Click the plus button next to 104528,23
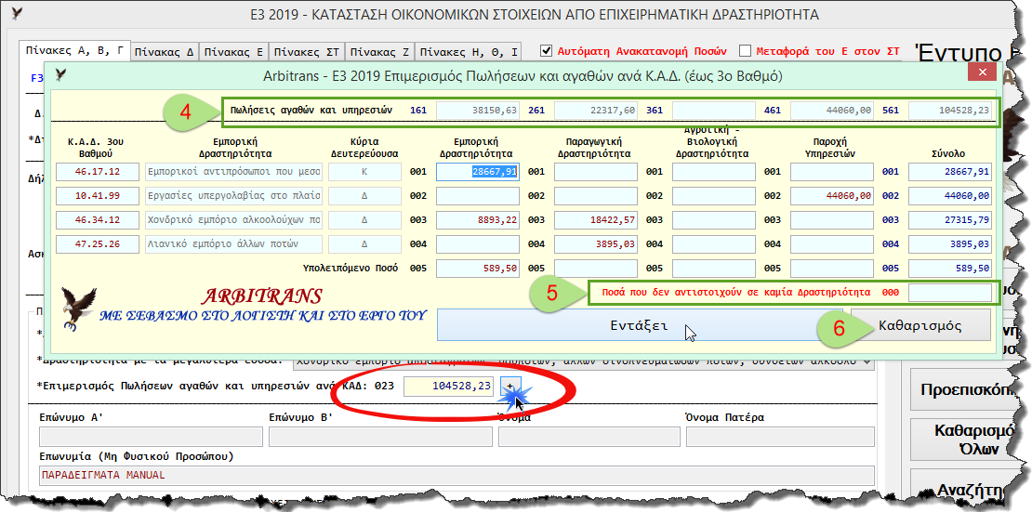The width and height of the screenshot is (1032, 512). click(x=510, y=386)
